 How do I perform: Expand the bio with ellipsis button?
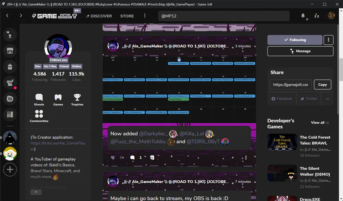pyautogui.click(x=36, y=192)
